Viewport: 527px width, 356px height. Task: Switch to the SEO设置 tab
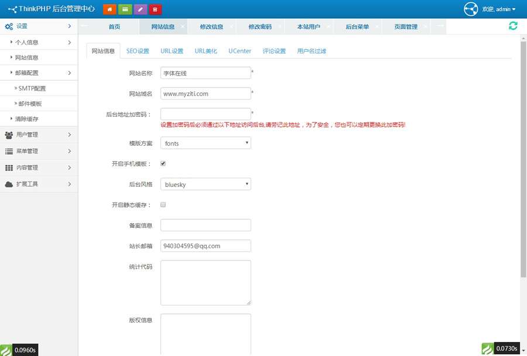[x=138, y=51]
